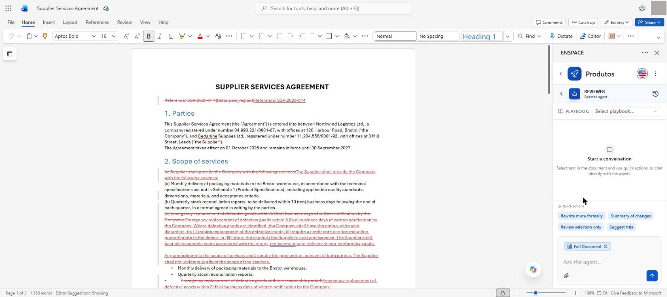Click Rewrite more formally quick action

[x=581, y=216]
